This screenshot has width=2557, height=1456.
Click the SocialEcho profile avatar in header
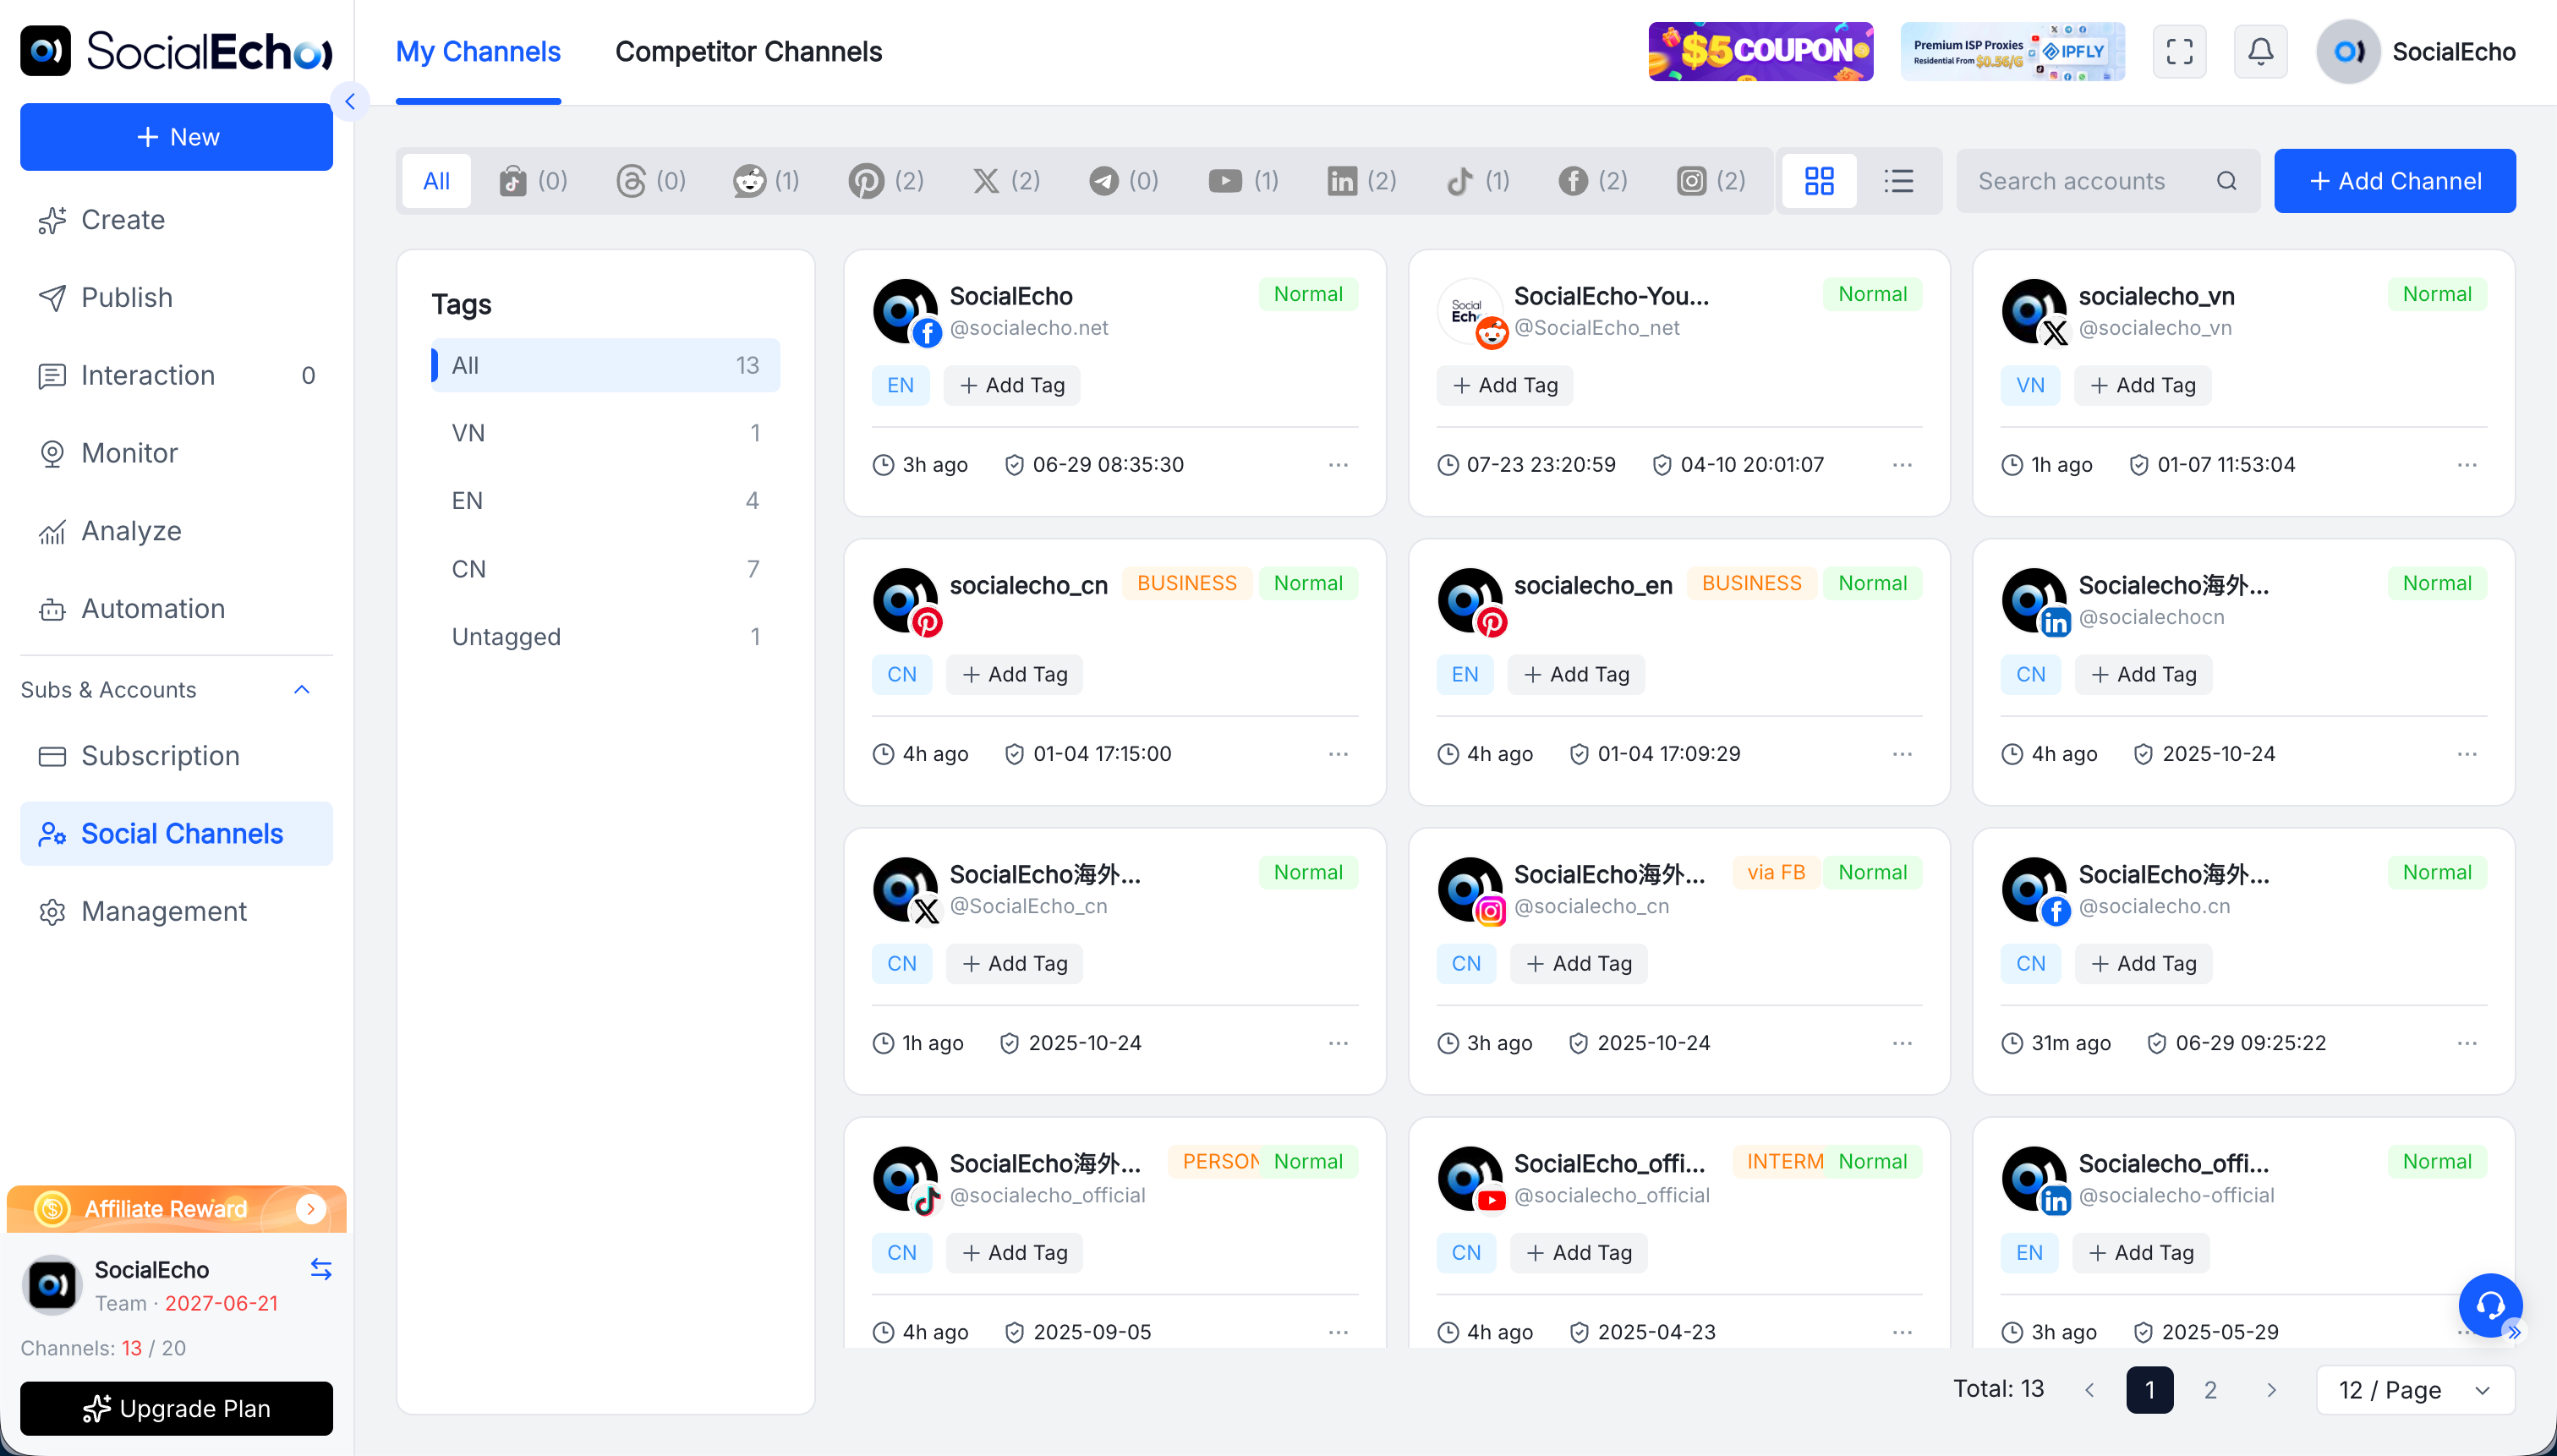coord(2348,52)
